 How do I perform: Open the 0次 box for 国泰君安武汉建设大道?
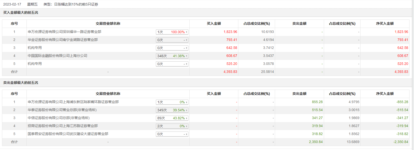(x=172, y=134)
